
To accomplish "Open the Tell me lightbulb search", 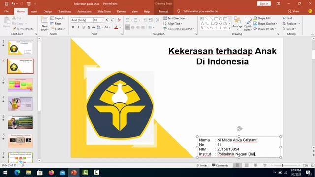I will (x=178, y=11).
